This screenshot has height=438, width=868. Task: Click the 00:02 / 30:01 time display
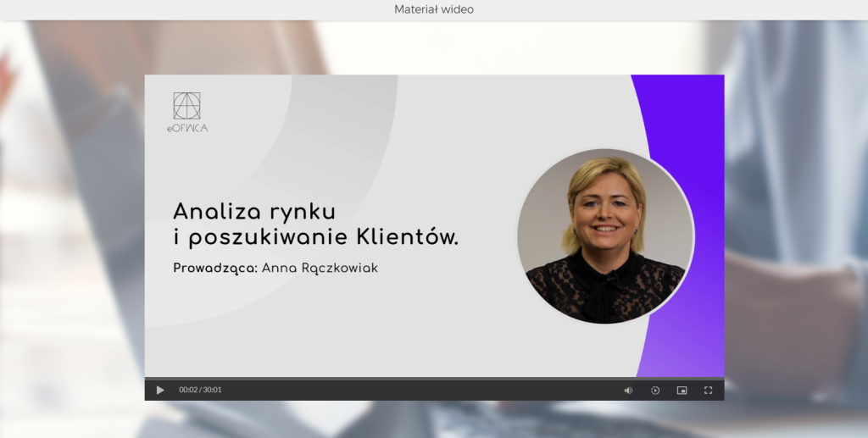[x=200, y=390]
